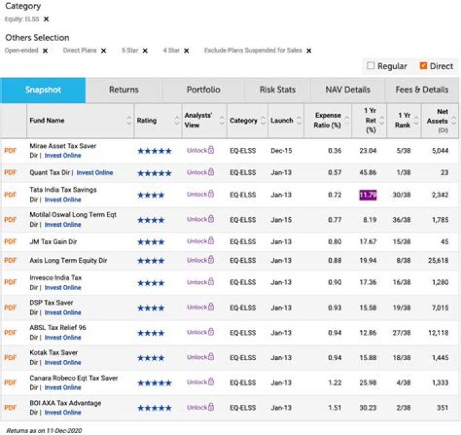Sort table by Fund Name column arrows
Viewport: 461px width, 435px height.
coord(129,120)
